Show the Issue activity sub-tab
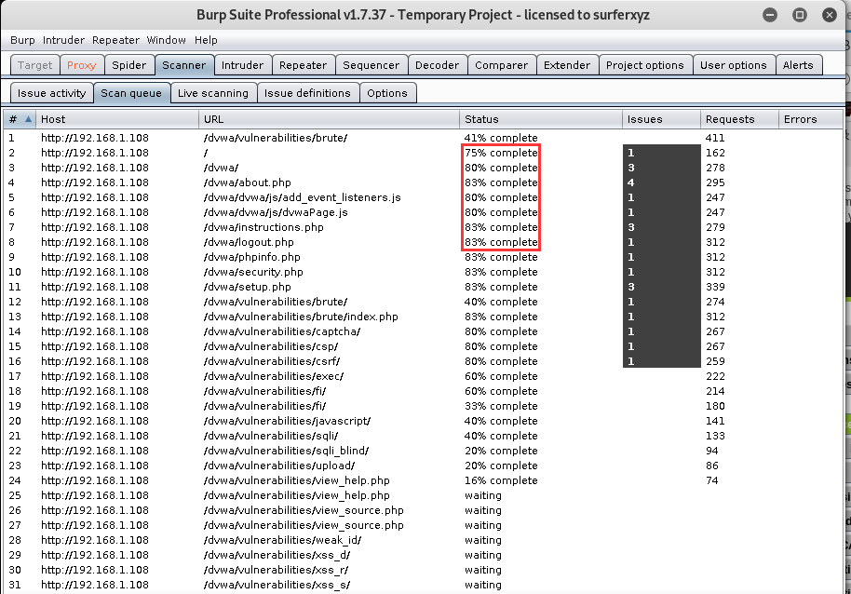 coord(51,93)
